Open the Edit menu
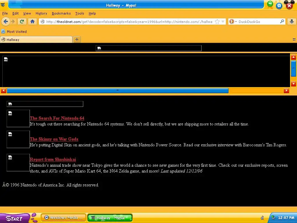Image resolution: width=297 pixels, height=223 pixels. click(16, 13)
